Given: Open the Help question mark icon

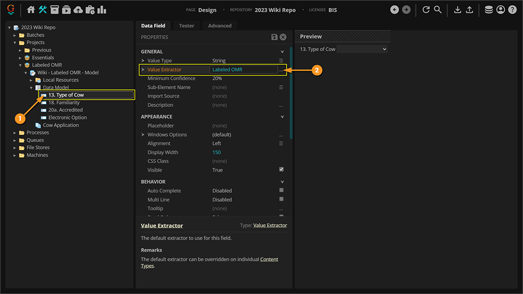Looking at the screenshot, I should click(513, 10).
